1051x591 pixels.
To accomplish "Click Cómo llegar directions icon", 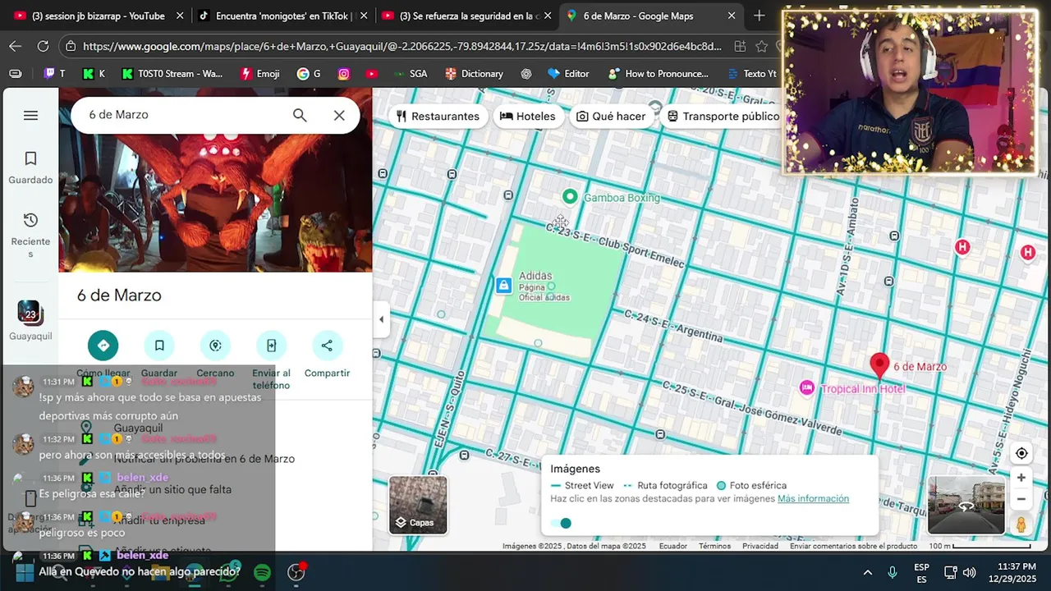I will 103,346.
